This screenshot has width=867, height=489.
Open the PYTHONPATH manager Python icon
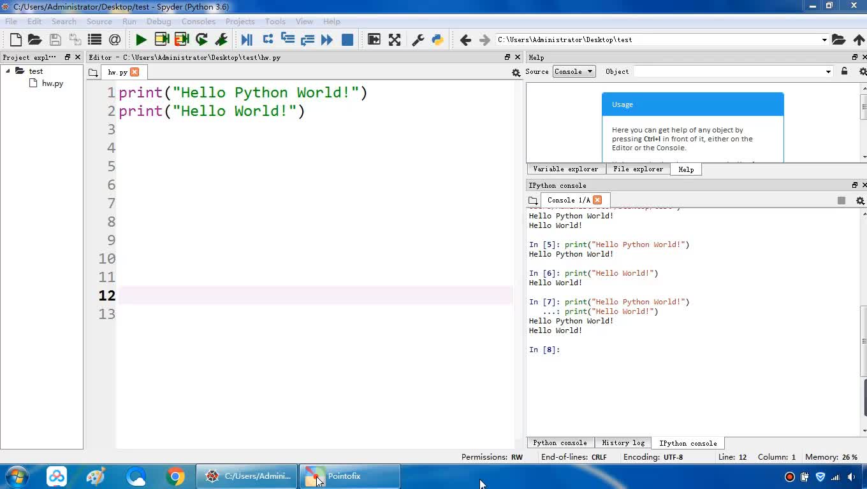pos(437,39)
